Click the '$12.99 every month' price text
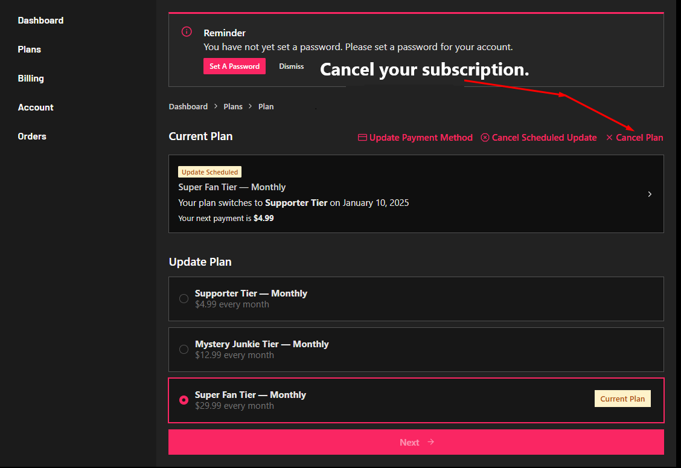Viewport: 681px width, 468px height. [234, 355]
